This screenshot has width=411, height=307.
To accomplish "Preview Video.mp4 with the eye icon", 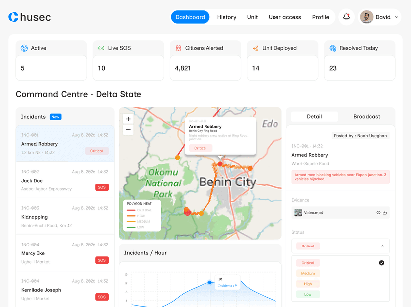I will click(x=378, y=213).
